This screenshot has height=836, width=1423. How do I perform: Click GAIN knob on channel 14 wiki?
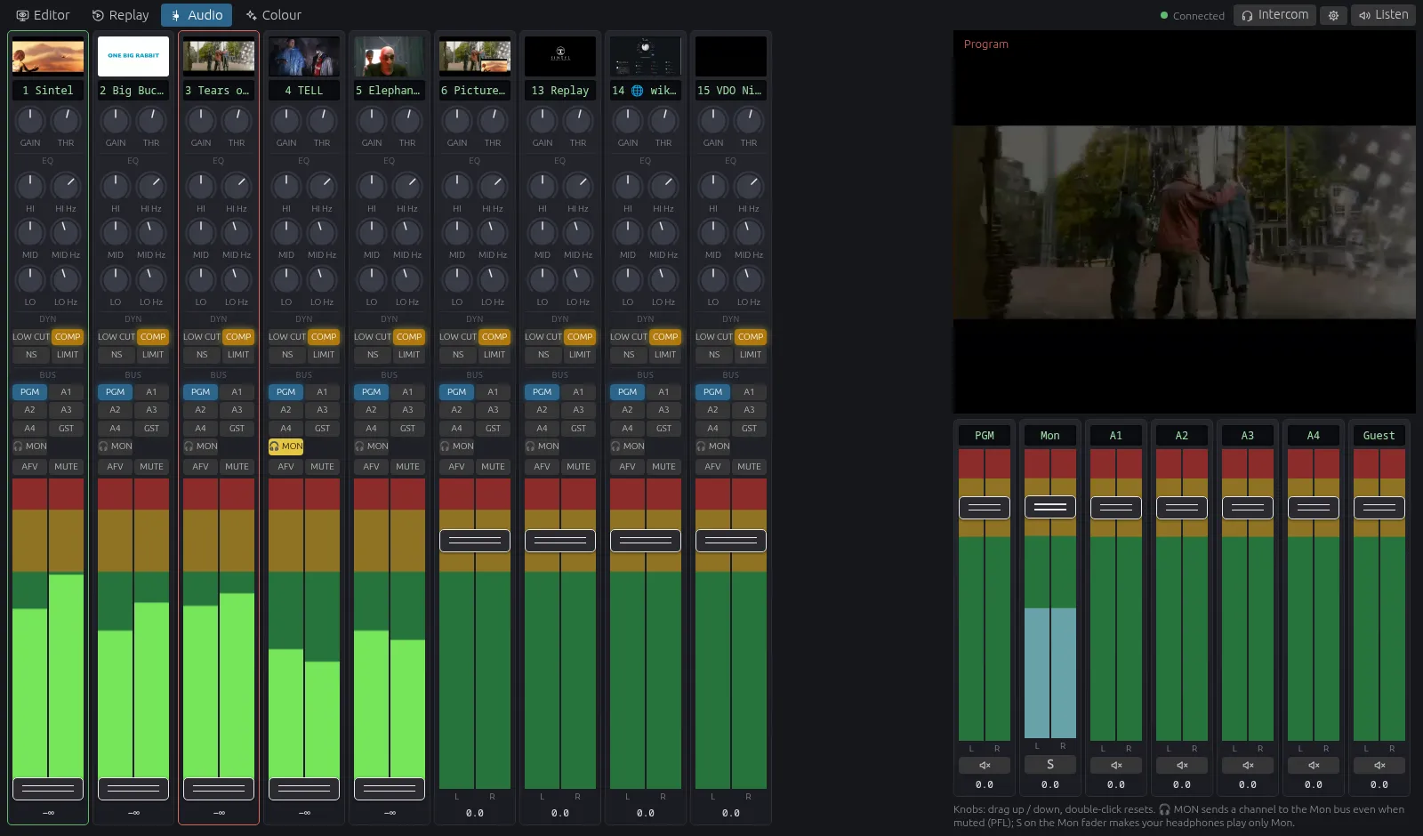(628, 119)
